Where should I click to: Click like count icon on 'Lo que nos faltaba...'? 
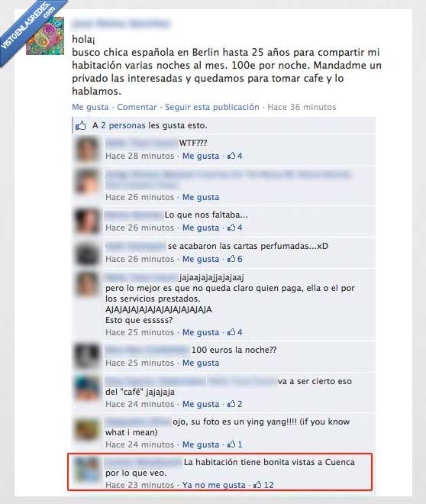click(x=235, y=228)
